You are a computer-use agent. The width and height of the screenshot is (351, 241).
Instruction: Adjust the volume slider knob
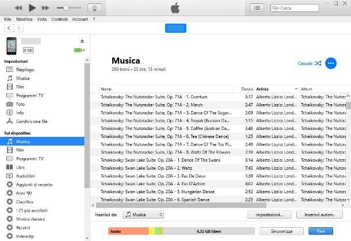(66, 8)
